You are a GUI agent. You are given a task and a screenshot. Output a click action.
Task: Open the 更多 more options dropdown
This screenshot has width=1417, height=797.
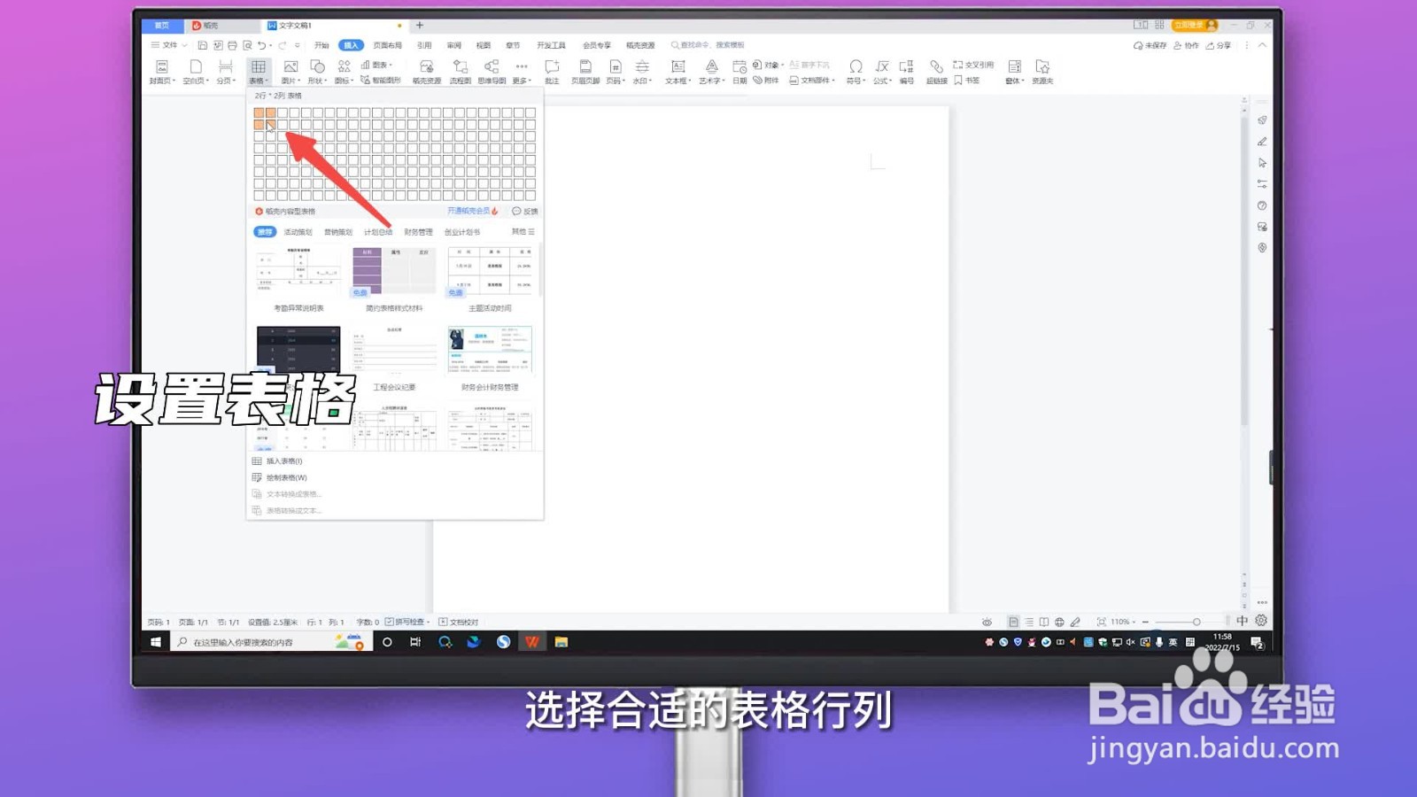pos(522,72)
